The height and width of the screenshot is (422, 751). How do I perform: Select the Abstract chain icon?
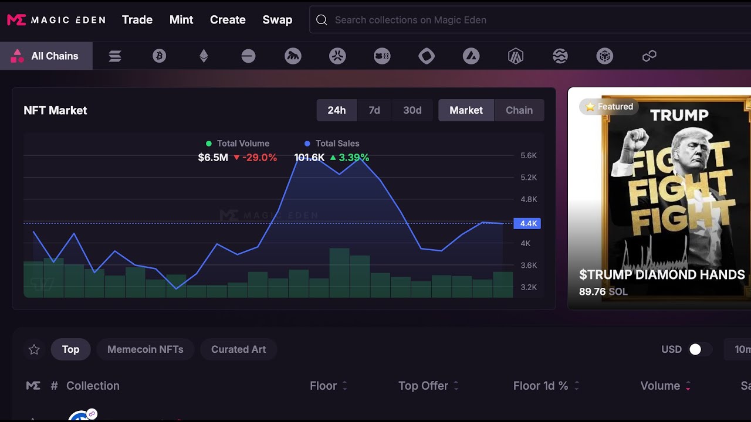point(337,56)
